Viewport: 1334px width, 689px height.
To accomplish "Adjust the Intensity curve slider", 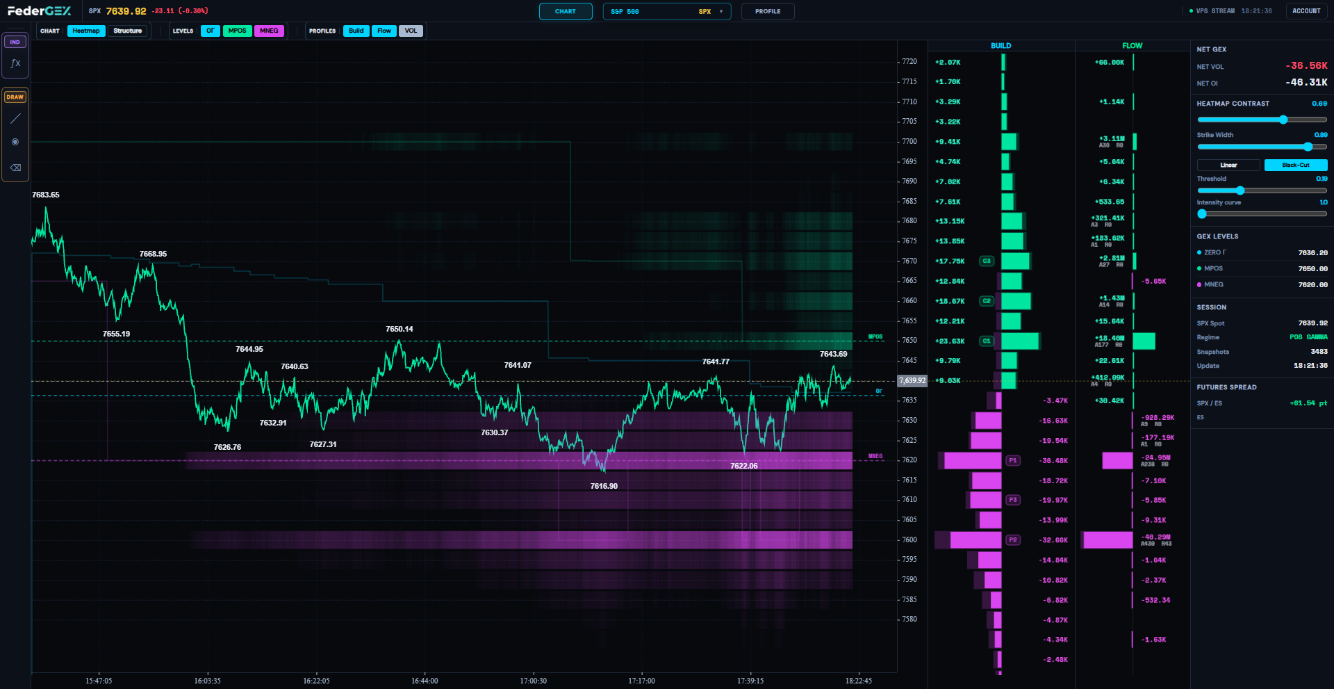I will (1262, 214).
